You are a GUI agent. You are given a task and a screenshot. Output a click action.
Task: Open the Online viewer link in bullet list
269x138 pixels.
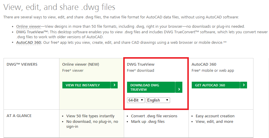pos(28,27)
